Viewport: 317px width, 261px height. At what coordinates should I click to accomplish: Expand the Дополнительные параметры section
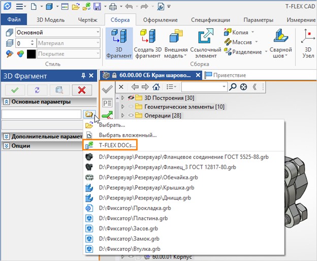click(6, 137)
